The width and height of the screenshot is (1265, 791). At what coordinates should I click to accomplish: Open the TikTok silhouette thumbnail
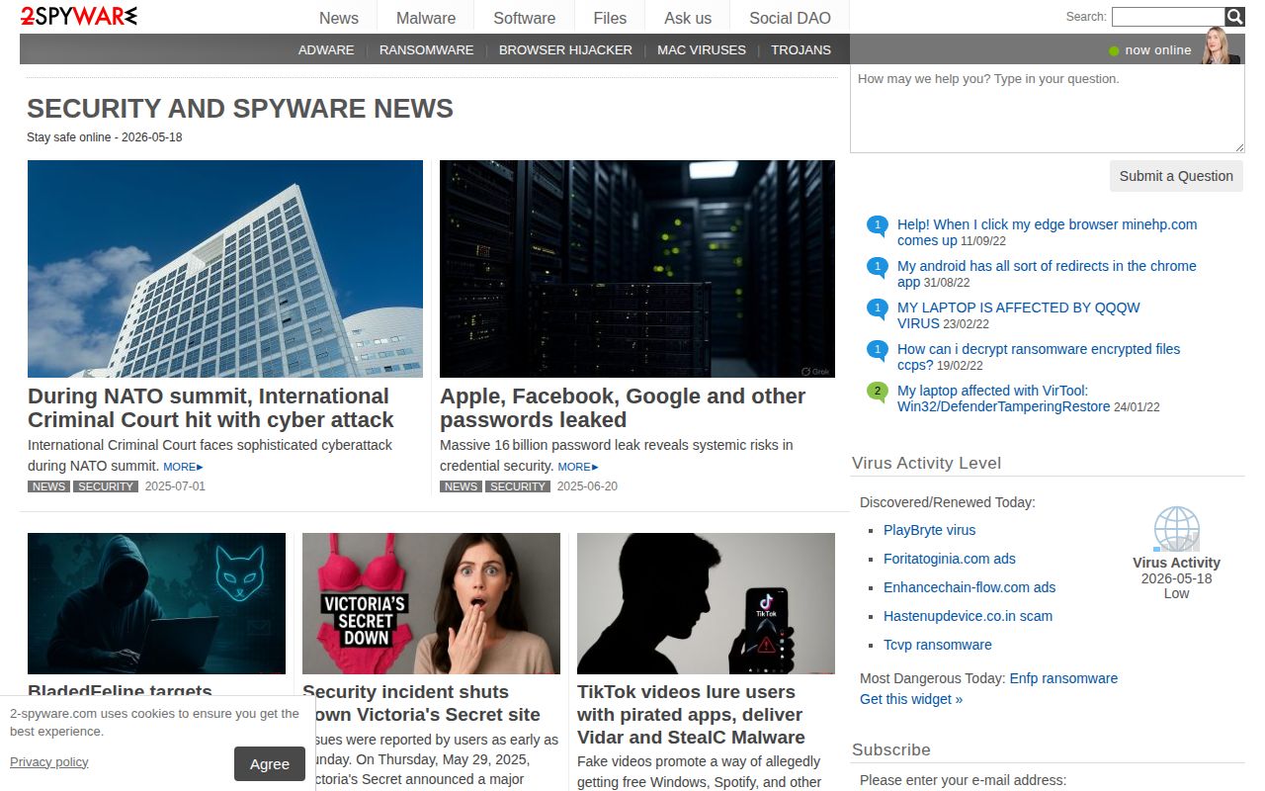click(706, 603)
